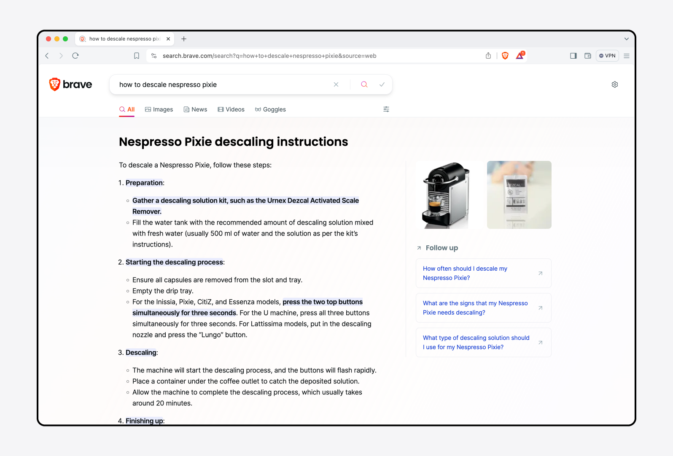Image resolution: width=673 pixels, height=456 pixels.
Task: Bookmark this page with the bookmark icon
Action: tap(137, 56)
